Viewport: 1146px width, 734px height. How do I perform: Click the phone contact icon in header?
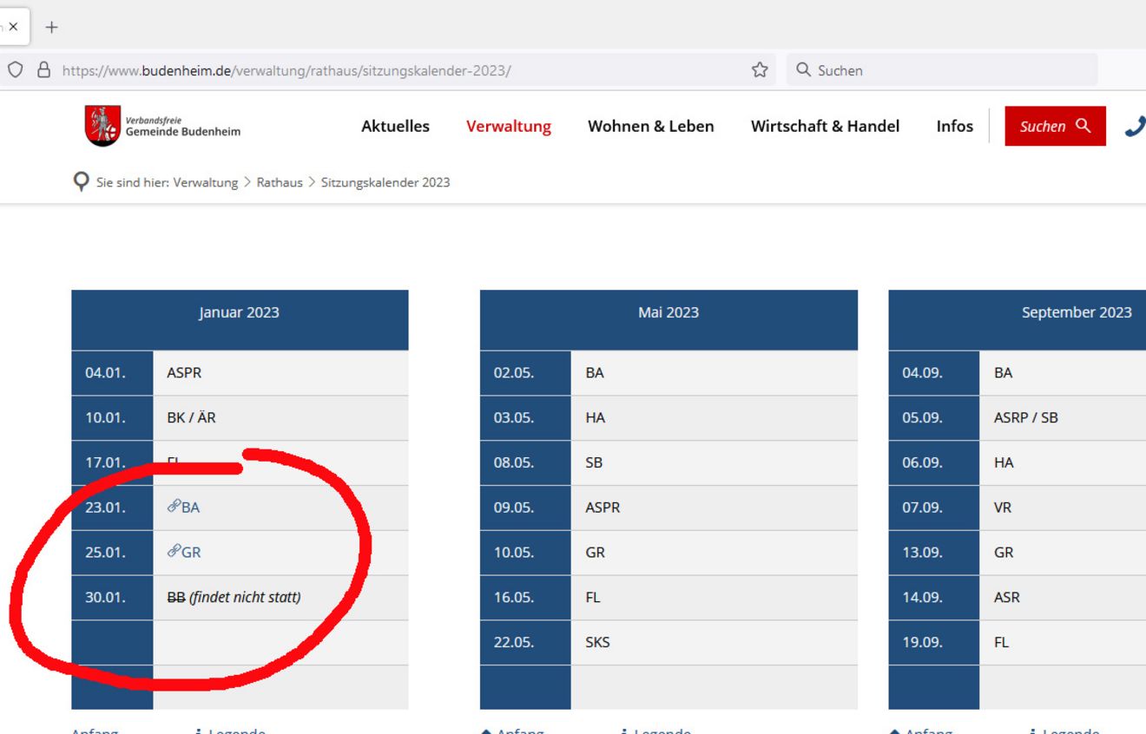(1134, 127)
